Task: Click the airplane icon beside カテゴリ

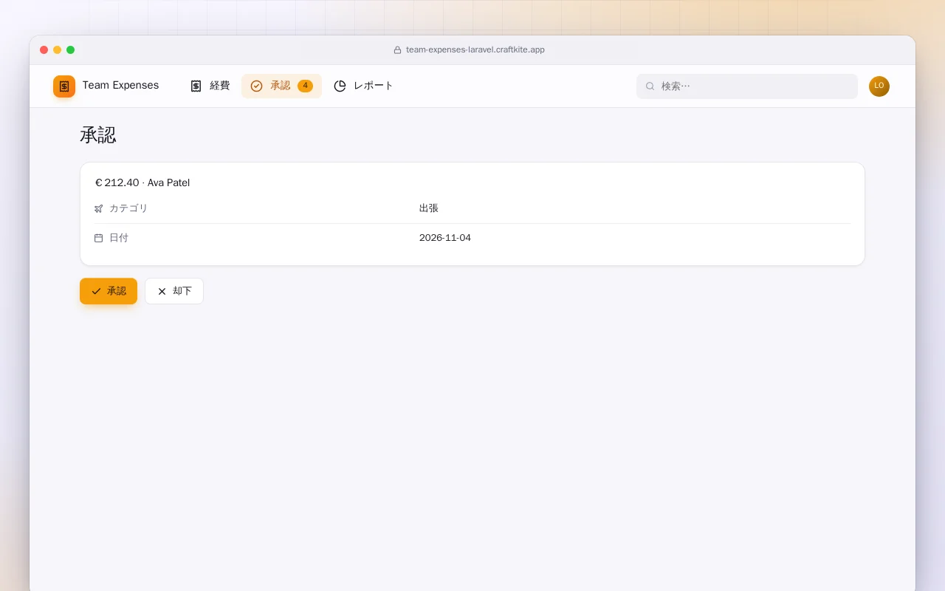Action: tap(99, 209)
